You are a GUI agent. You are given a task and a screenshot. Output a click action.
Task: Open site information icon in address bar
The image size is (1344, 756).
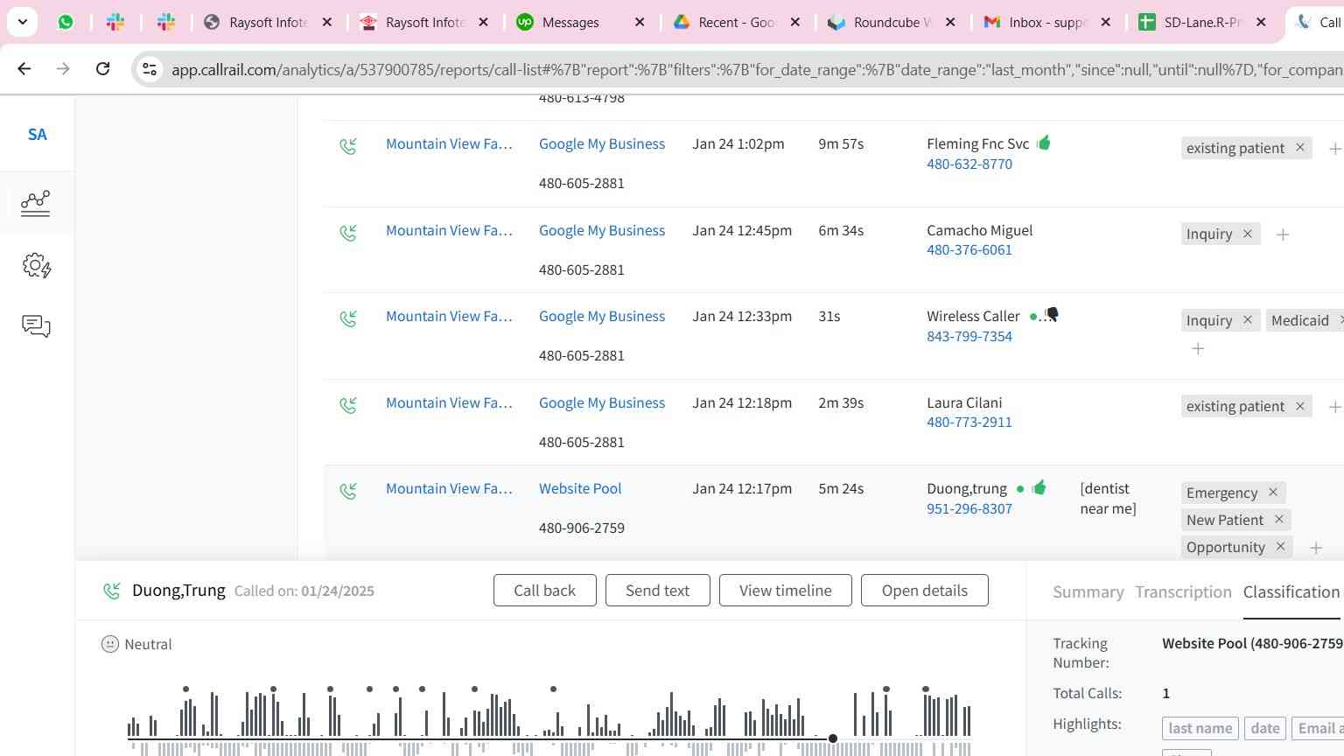[x=150, y=69]
